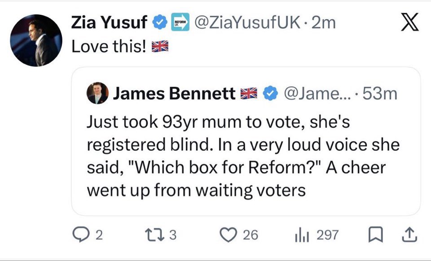Screen dimensions: 431x261
Task: Click the X logo icon
Action: click(x=409, y=23)
